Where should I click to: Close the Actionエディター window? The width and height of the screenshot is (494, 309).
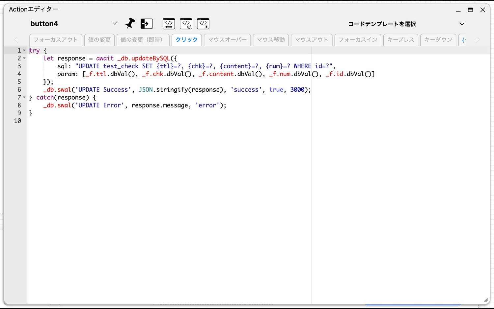point(483,10)
